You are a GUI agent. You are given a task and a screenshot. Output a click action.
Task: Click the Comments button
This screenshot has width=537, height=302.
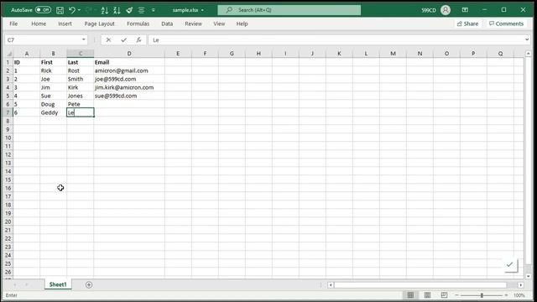pyautogui.click(x=506, y=23)
